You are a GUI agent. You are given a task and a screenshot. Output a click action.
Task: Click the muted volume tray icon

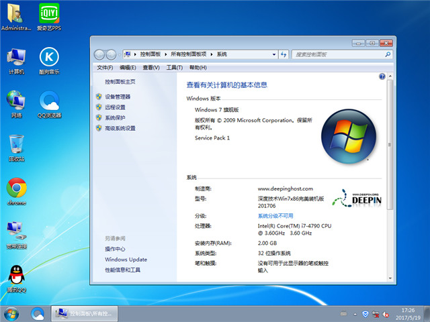point(386,314)
